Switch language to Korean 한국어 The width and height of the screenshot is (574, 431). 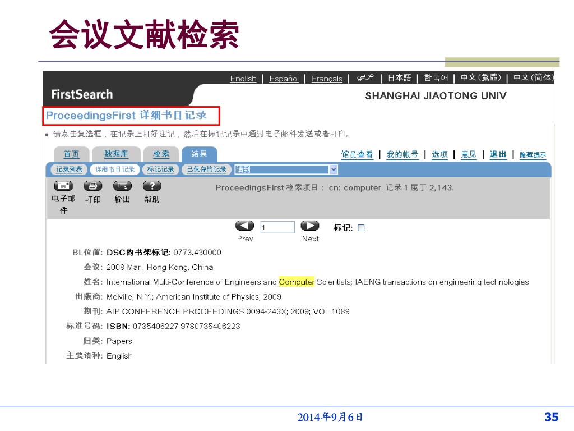[x=436, y=78]
